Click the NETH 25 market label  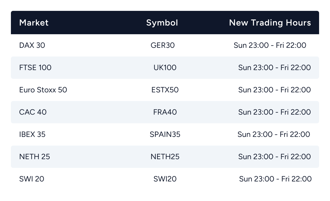click(x=35, y=156)
